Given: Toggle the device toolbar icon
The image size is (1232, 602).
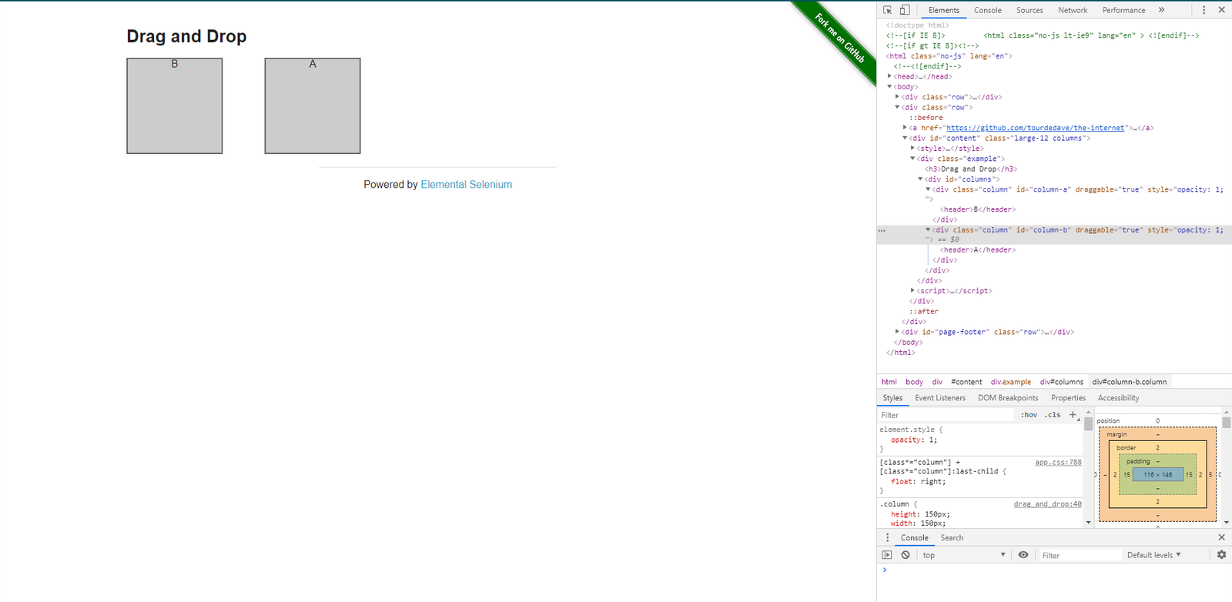Looking at the screenshot, I should [x=905, y=10].
